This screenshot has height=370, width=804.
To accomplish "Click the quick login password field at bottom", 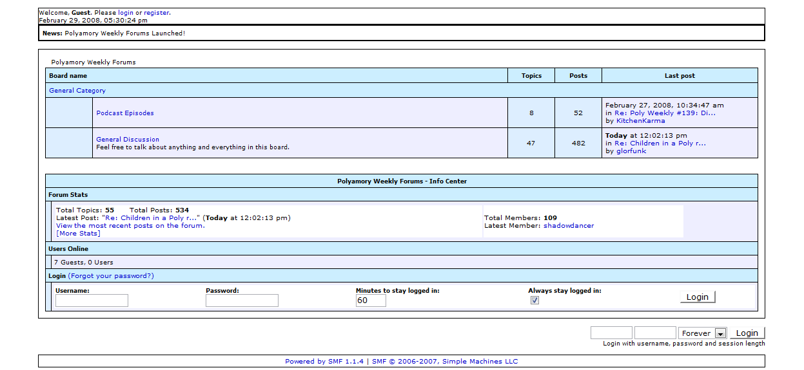I will 655,333.
